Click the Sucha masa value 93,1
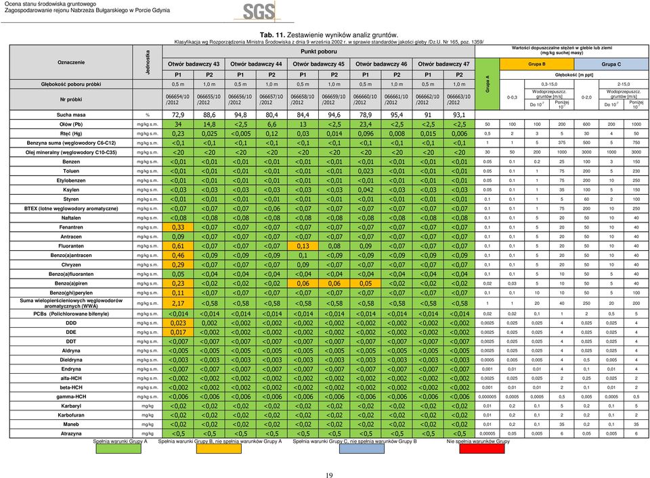The height and width of the screenshot is (478, 650). click(x=459, y=115)
